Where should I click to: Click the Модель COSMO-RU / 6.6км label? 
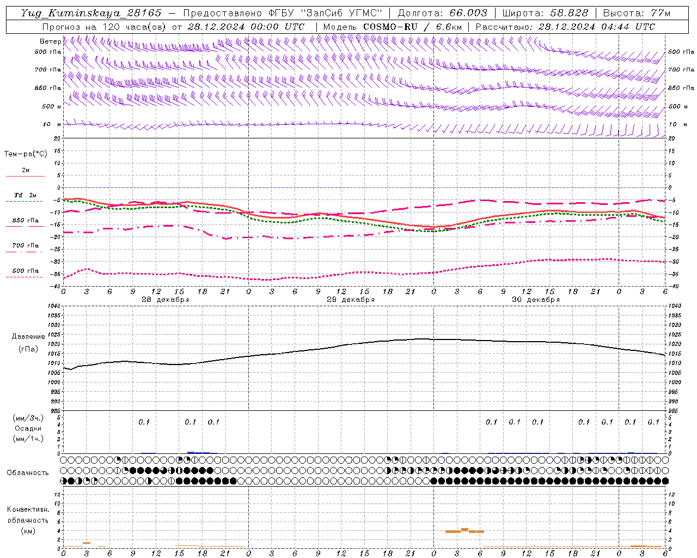tap(393, 27)
